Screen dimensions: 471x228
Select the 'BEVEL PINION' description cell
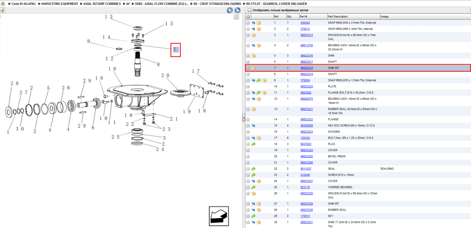coord(336,156)
